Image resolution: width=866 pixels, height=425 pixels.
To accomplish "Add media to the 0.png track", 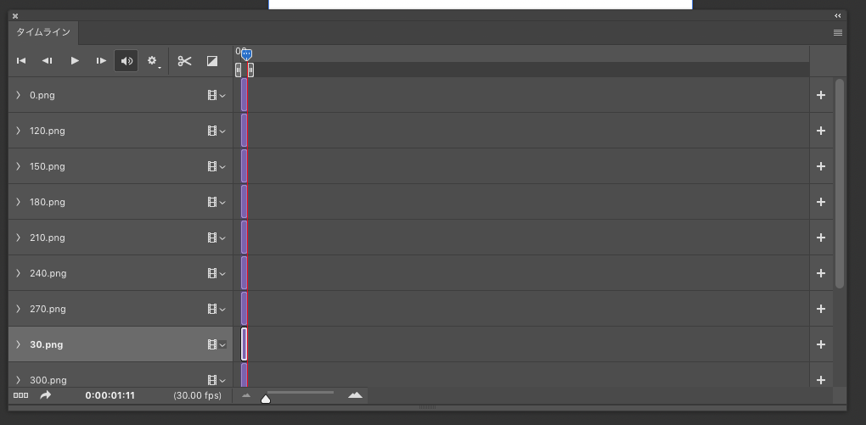I will tap(821, 95).
